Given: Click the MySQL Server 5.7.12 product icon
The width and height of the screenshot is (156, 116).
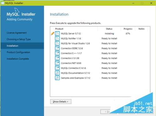Looking at the screenshot, I should 57,33.
